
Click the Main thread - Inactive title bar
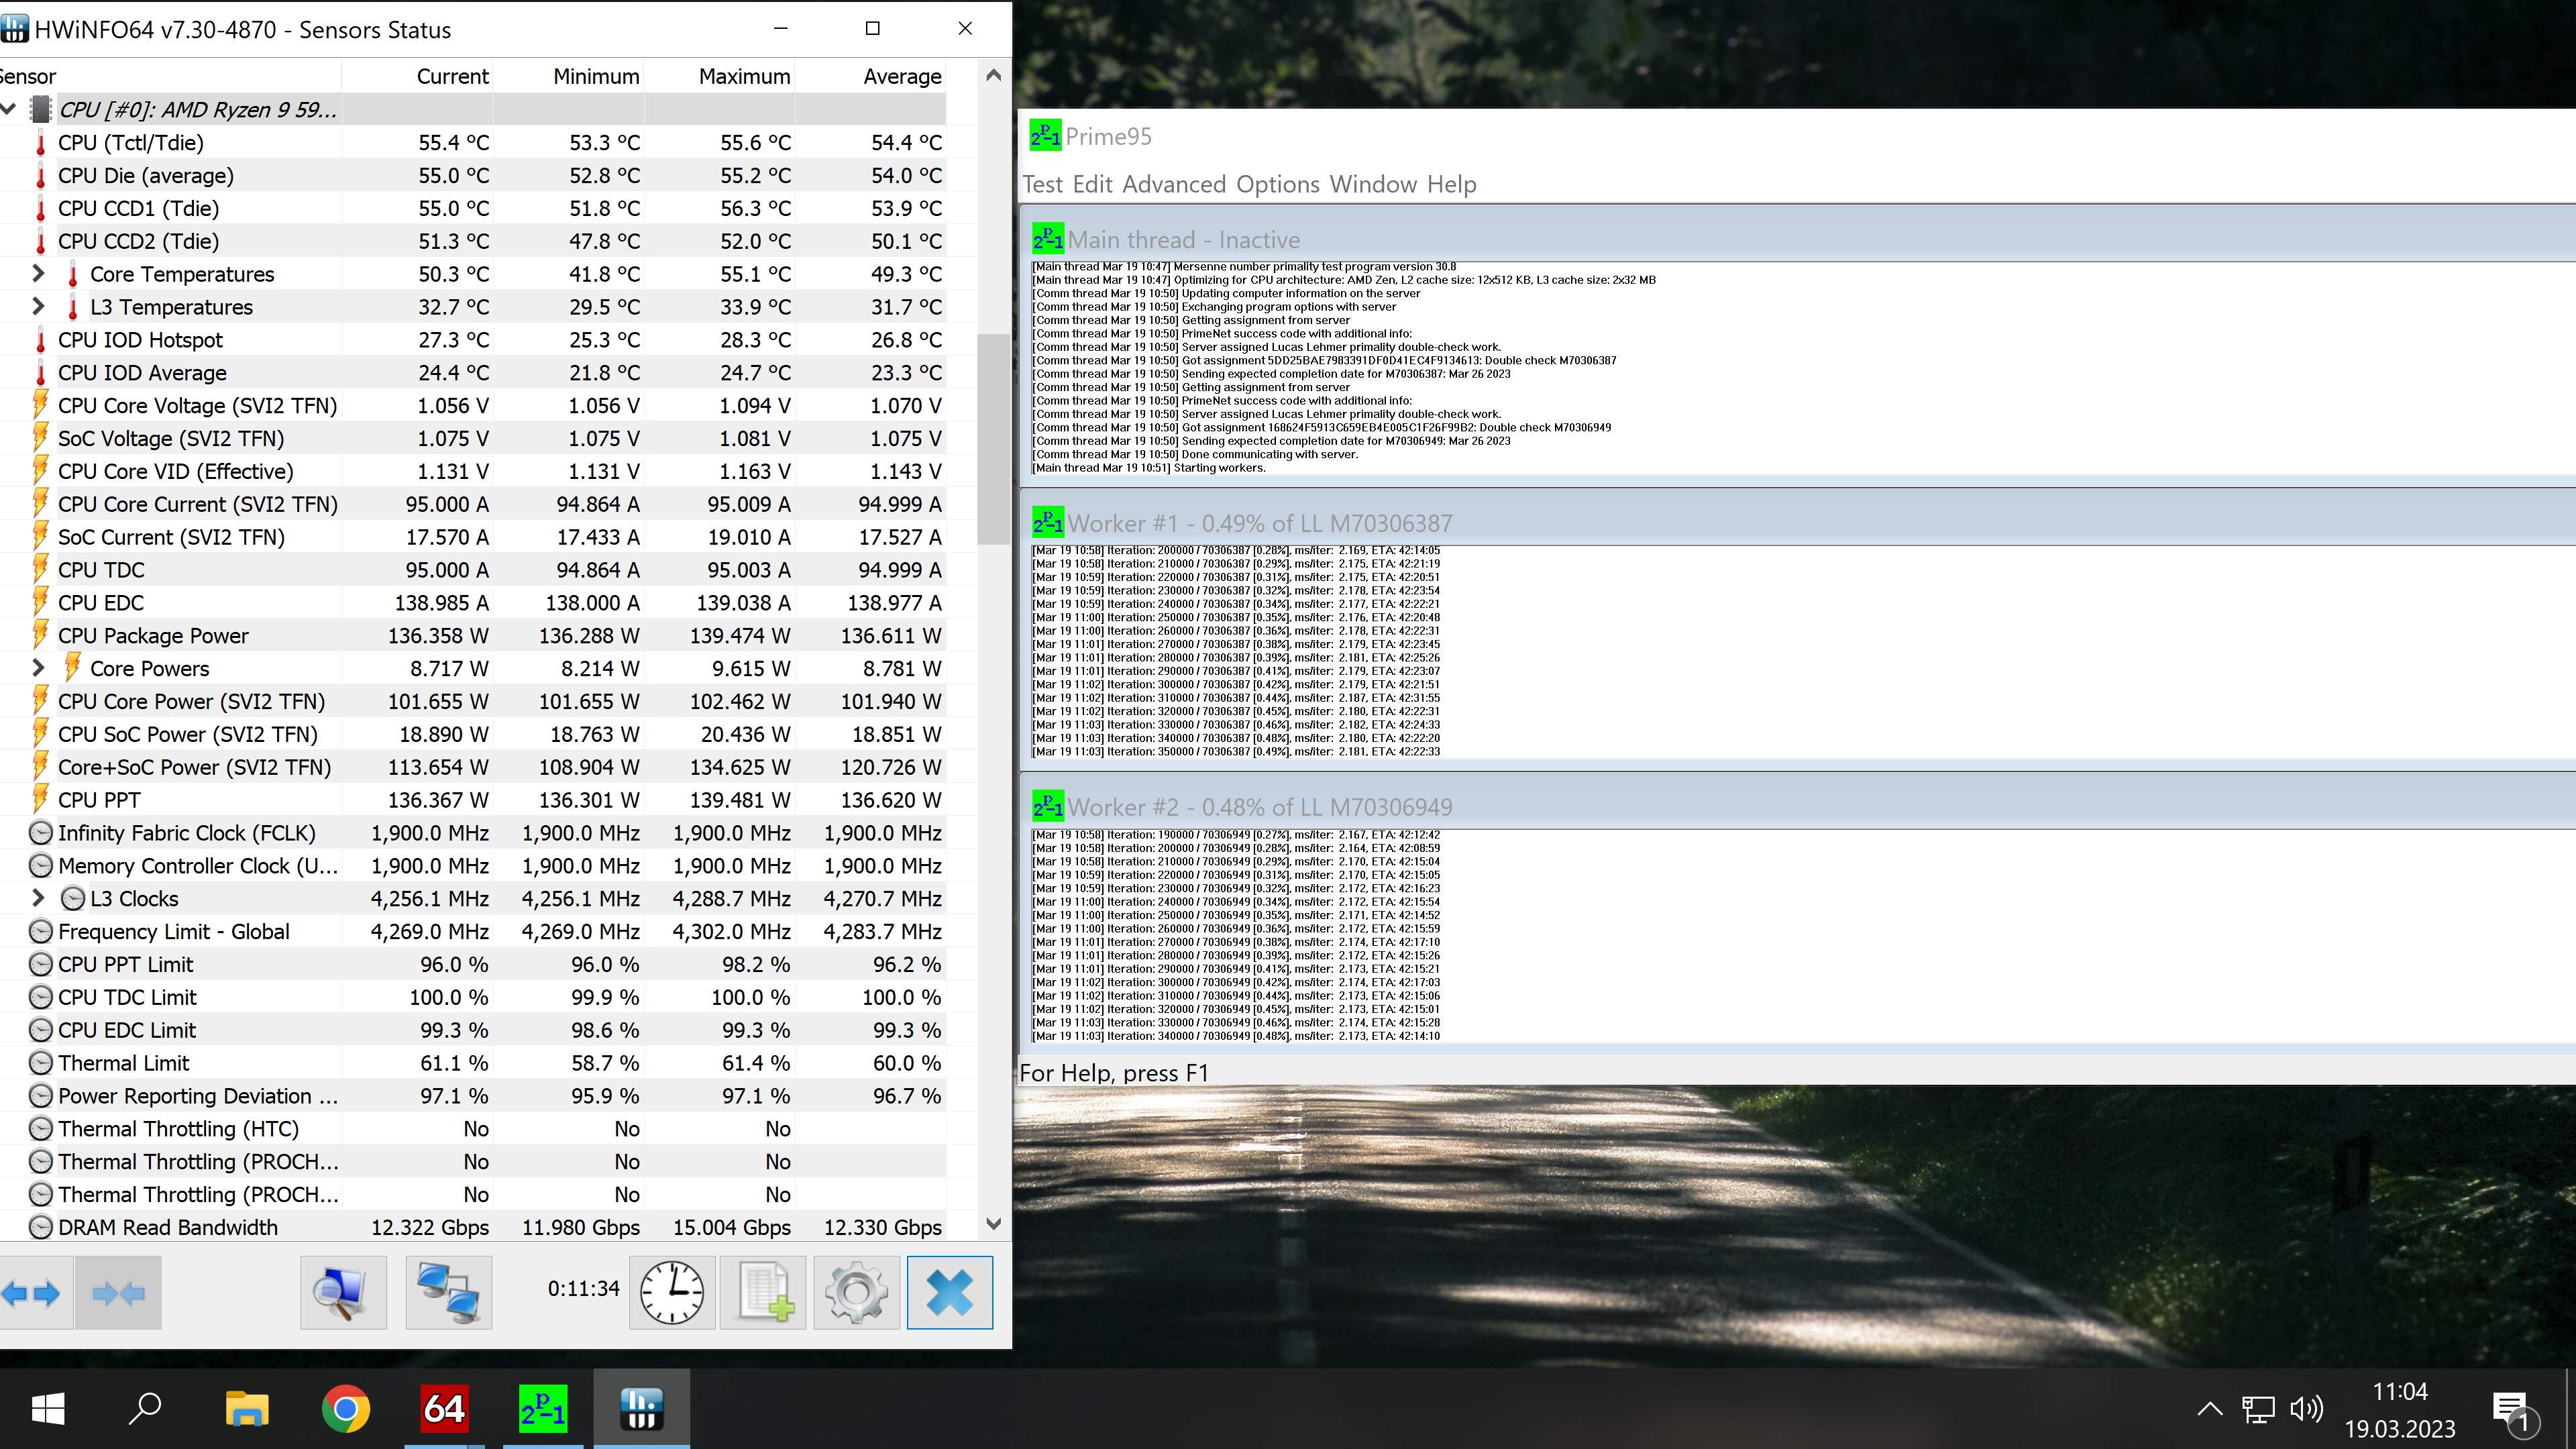click(1798, 239)
